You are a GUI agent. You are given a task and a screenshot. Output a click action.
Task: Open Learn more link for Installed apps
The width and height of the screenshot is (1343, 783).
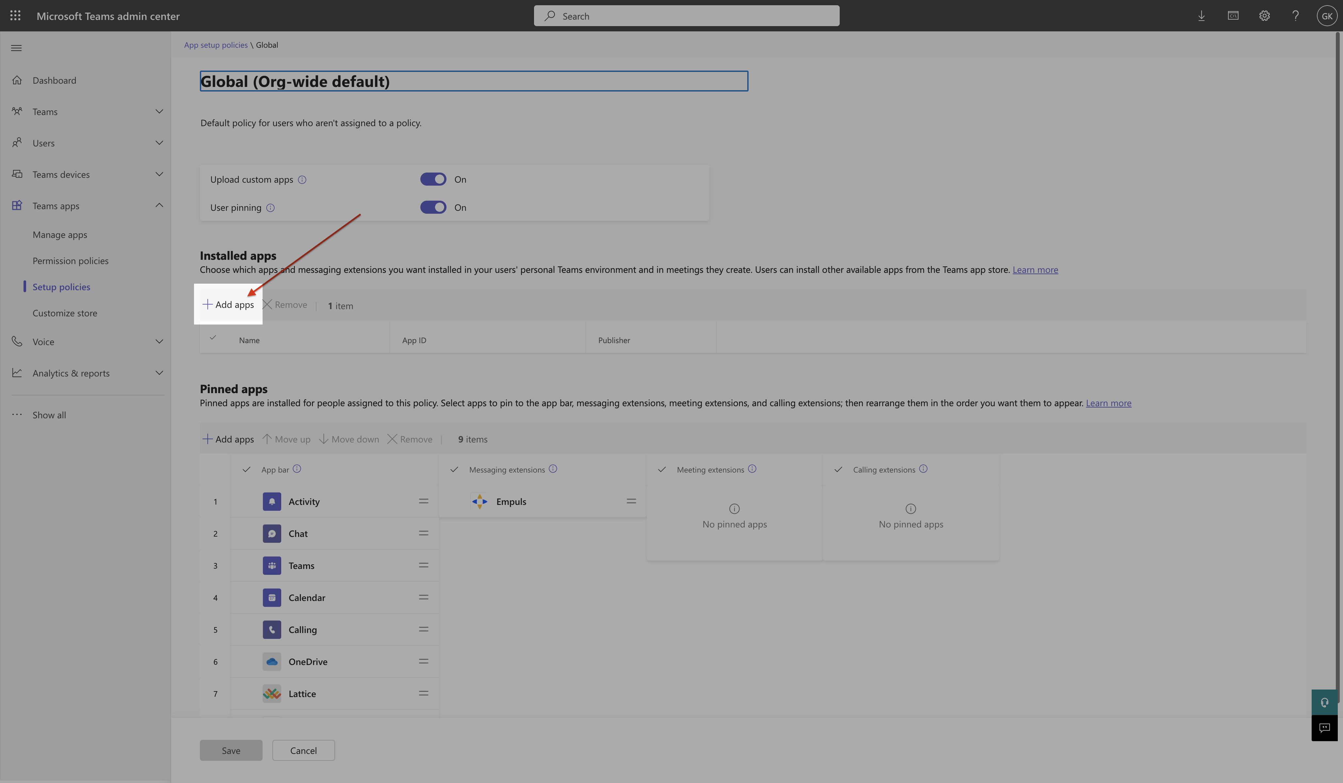(x=1035, y=270)
